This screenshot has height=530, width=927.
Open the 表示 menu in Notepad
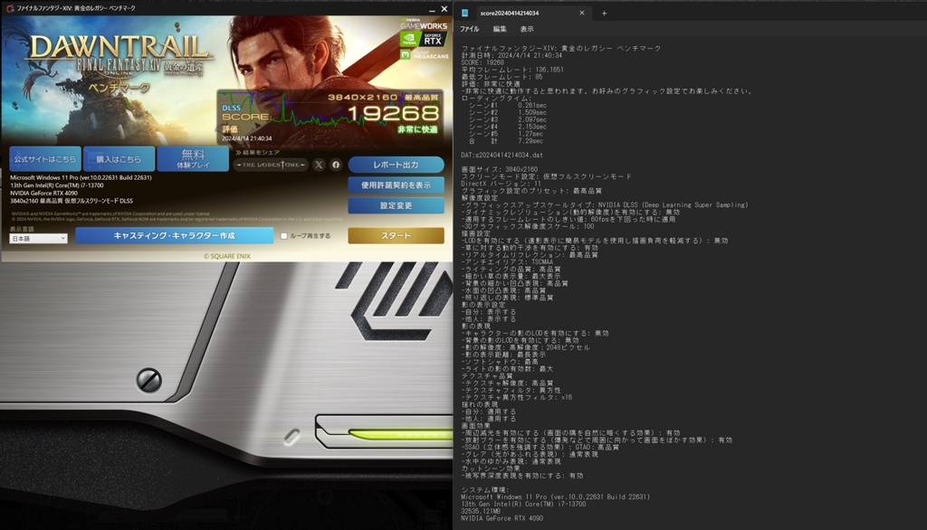527,29
